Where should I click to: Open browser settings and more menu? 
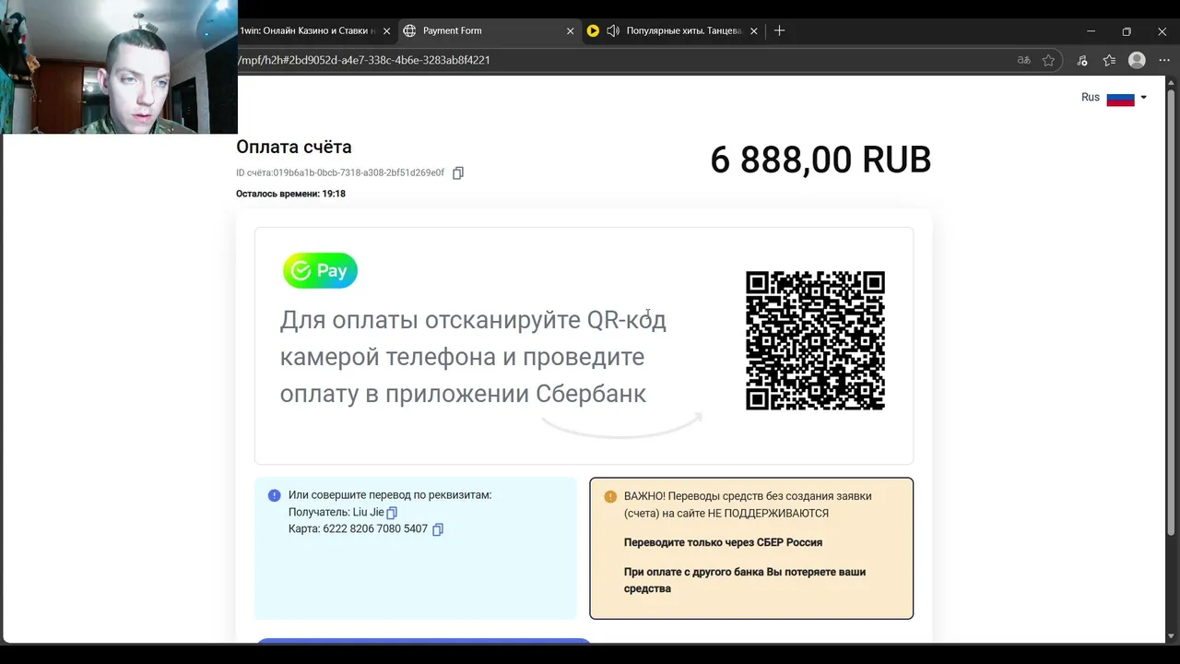pos(1164,60)
